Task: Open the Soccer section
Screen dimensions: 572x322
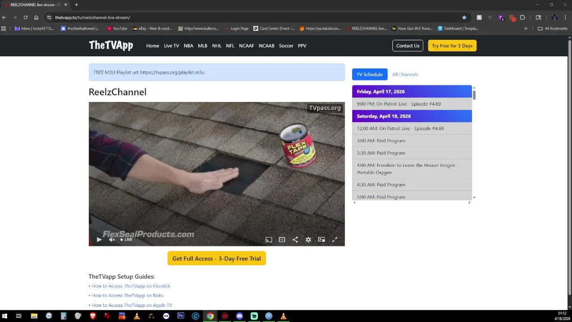Action: pos(286,46)
